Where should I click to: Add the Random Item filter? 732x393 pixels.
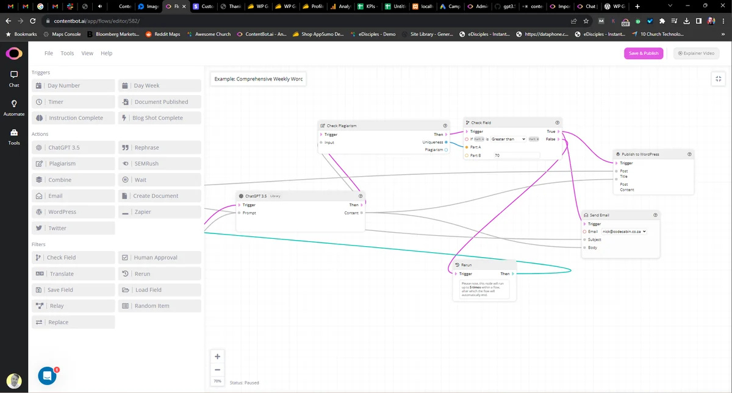point(159,306)
